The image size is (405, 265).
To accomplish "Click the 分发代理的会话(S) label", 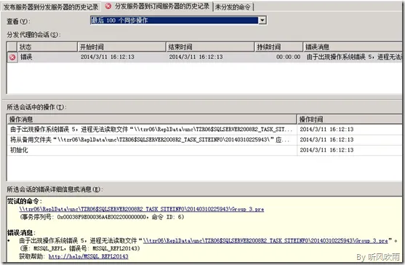I will click(x=33, y=35).
